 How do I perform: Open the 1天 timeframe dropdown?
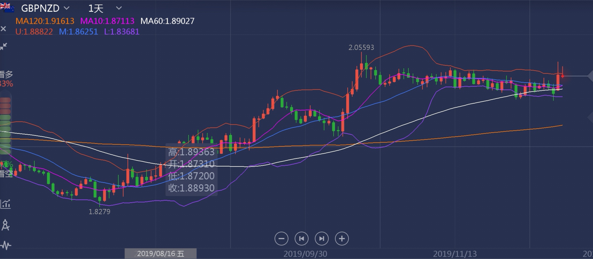pos(105,8)
